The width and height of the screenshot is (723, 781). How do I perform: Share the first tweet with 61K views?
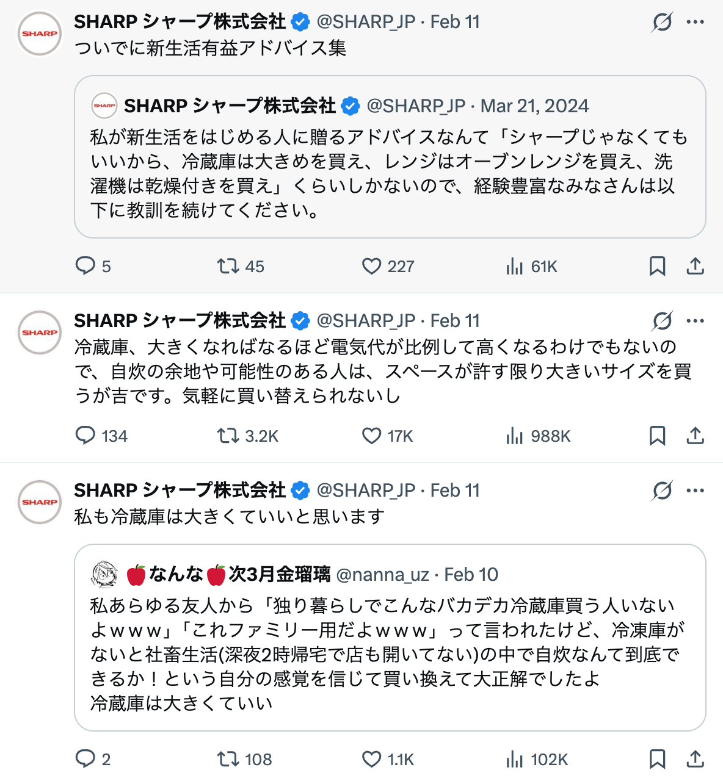(695, 266)
